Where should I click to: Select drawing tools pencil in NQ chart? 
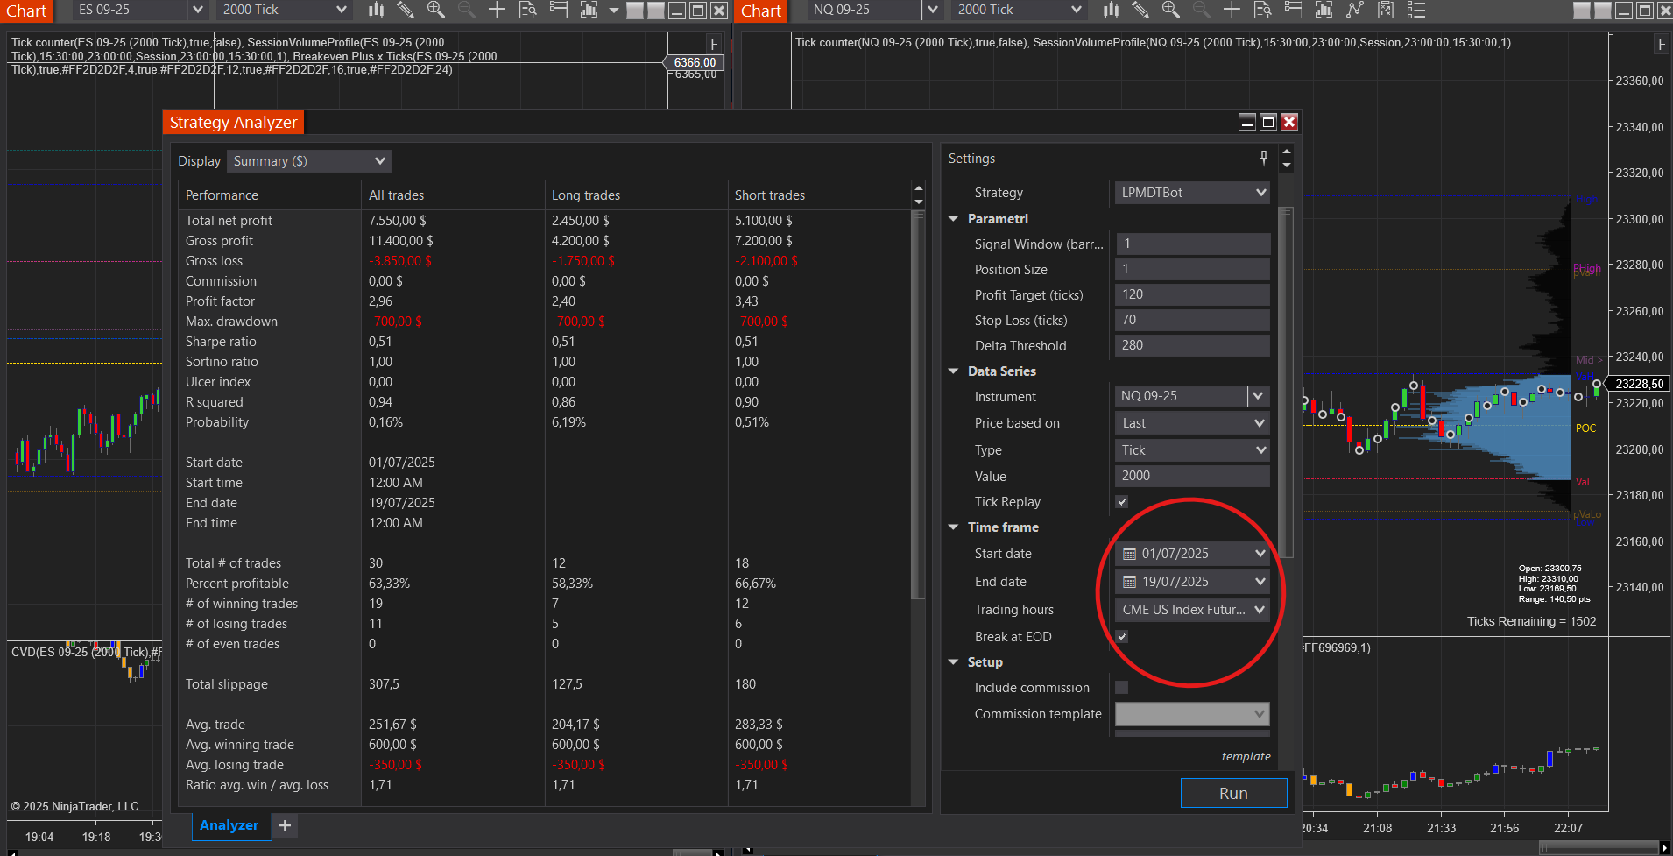(x=1140, y=10)
